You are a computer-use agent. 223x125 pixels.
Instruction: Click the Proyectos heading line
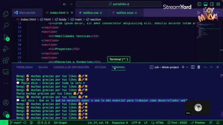click(x=64, y=49)
